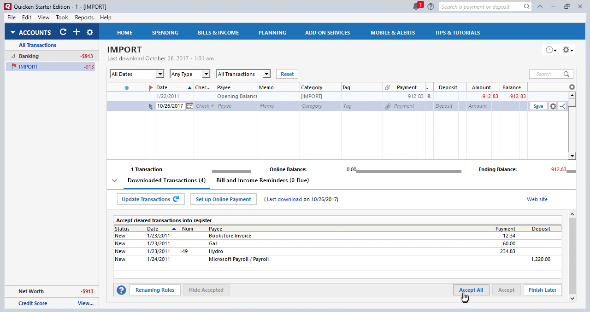Click Accept All button
The image size is (590, 312).
(471, 290)
